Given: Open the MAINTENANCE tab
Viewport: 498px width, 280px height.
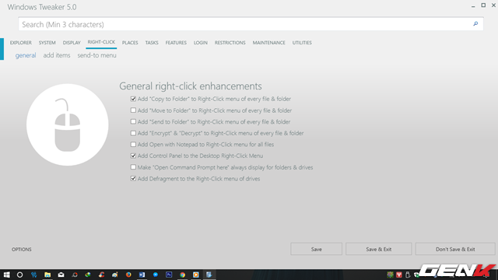Looking at the screenshot, I should click(269, 43).
